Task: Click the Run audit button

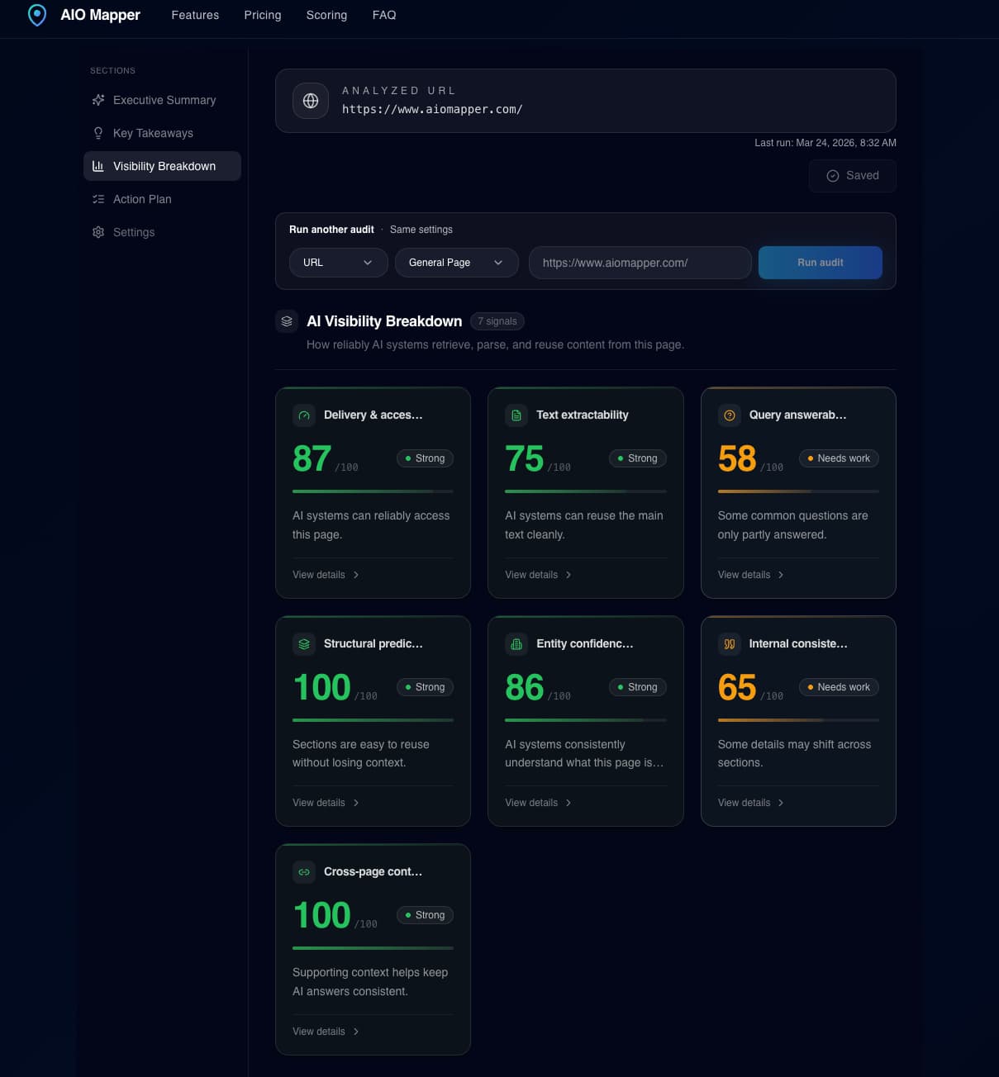Action: tap(820, 263)
